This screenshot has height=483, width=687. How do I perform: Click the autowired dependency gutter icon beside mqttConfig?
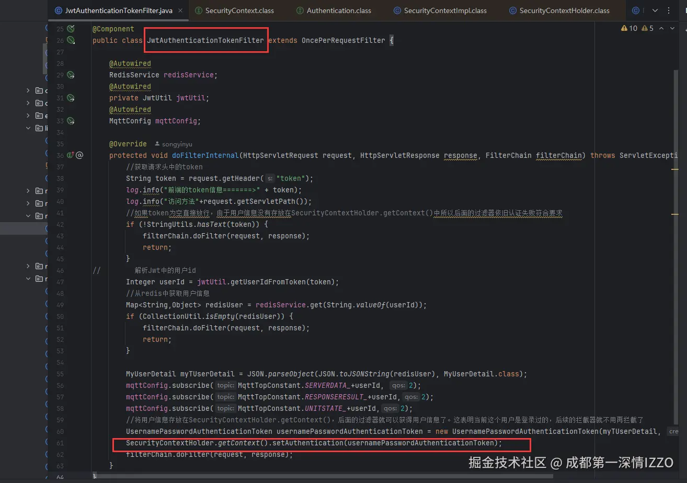click(71, 121)
